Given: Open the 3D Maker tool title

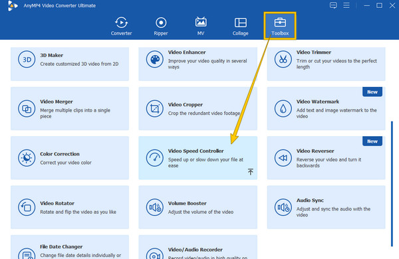Looking at the screenshot, I should (51, 55).
